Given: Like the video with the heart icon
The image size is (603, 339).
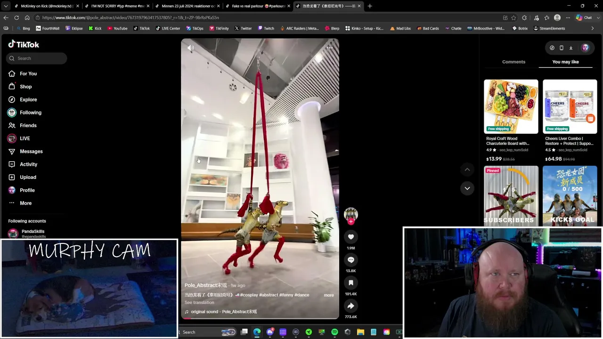Looking at the screenshot, I should pyautogui.click(x=351, y=237).
